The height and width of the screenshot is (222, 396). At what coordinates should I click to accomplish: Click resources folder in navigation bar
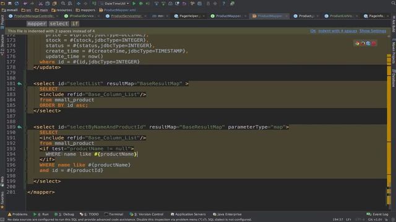coord(62,10)
